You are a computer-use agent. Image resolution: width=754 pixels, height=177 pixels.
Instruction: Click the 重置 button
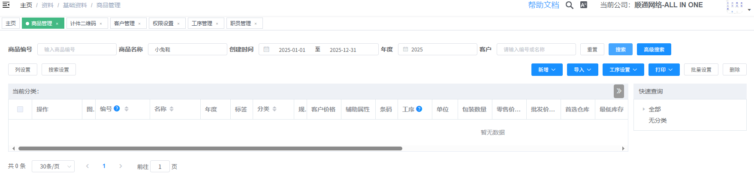[592, 50]
